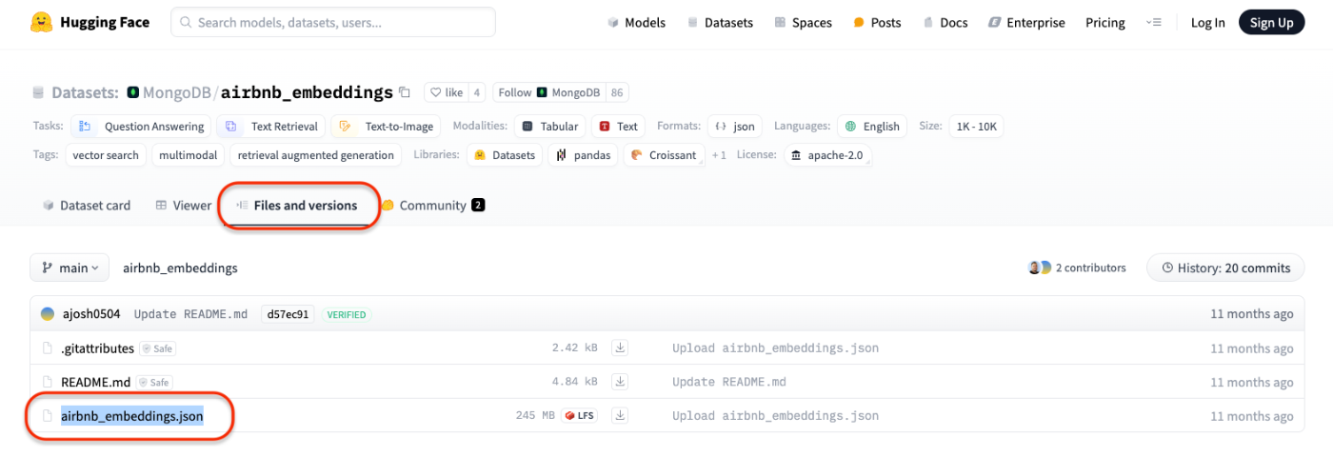Image resolution: width=1333 pixels, height=457 pixels.
Task: Follow the MongoDB organization
Action: [549, 92]
